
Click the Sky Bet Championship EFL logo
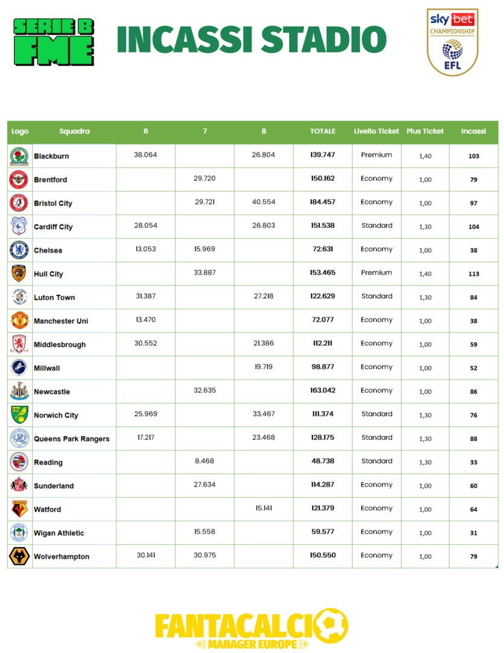[x=452, y=42]
